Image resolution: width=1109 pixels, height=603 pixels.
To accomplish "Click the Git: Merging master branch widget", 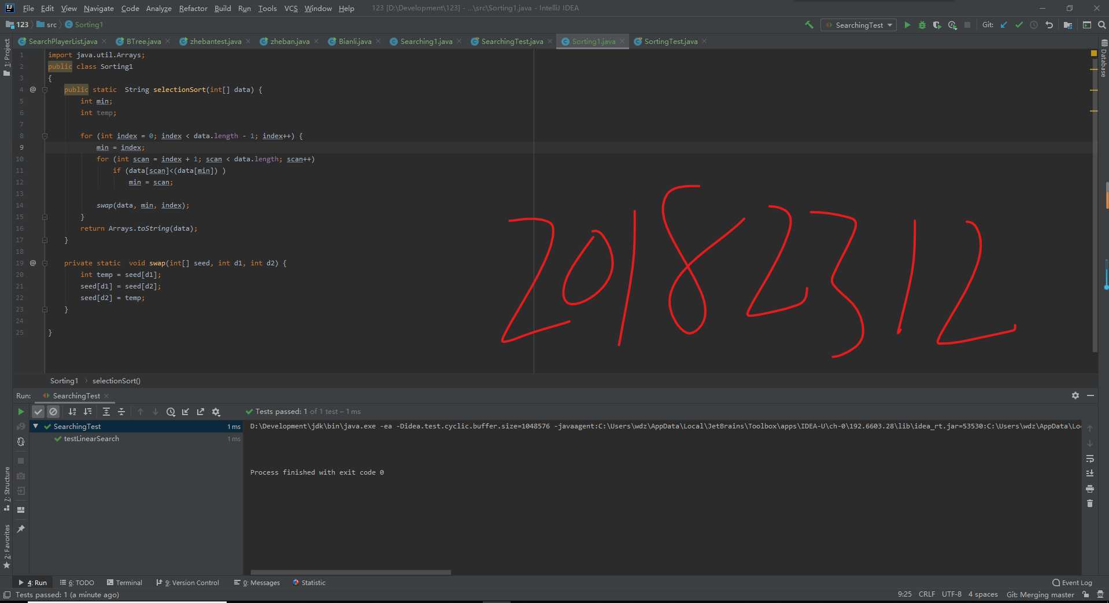I will tap(1040, 594).
